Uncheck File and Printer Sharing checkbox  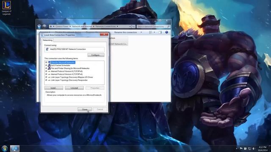click(46, 68)
